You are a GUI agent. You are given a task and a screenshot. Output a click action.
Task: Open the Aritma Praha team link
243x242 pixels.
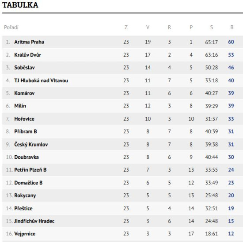coord(29,42)
